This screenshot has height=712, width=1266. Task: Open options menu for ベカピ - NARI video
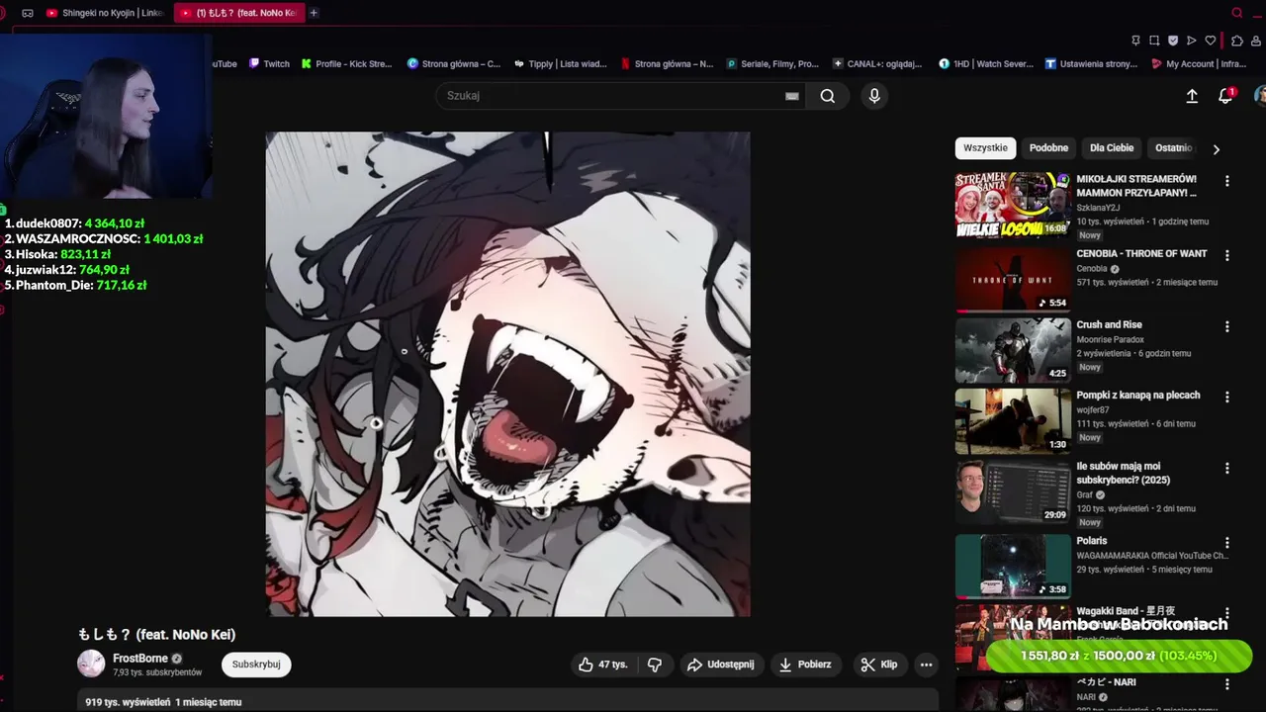[1226, 684]
